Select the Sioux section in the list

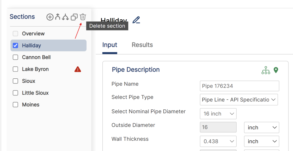coord(29,81)
